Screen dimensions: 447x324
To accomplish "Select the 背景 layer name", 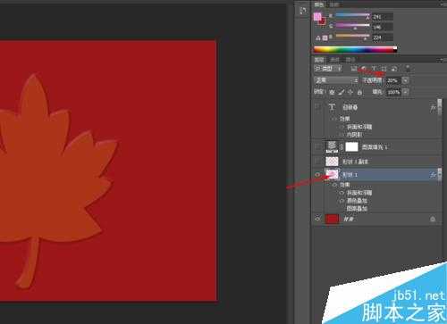I will (348, 219).
